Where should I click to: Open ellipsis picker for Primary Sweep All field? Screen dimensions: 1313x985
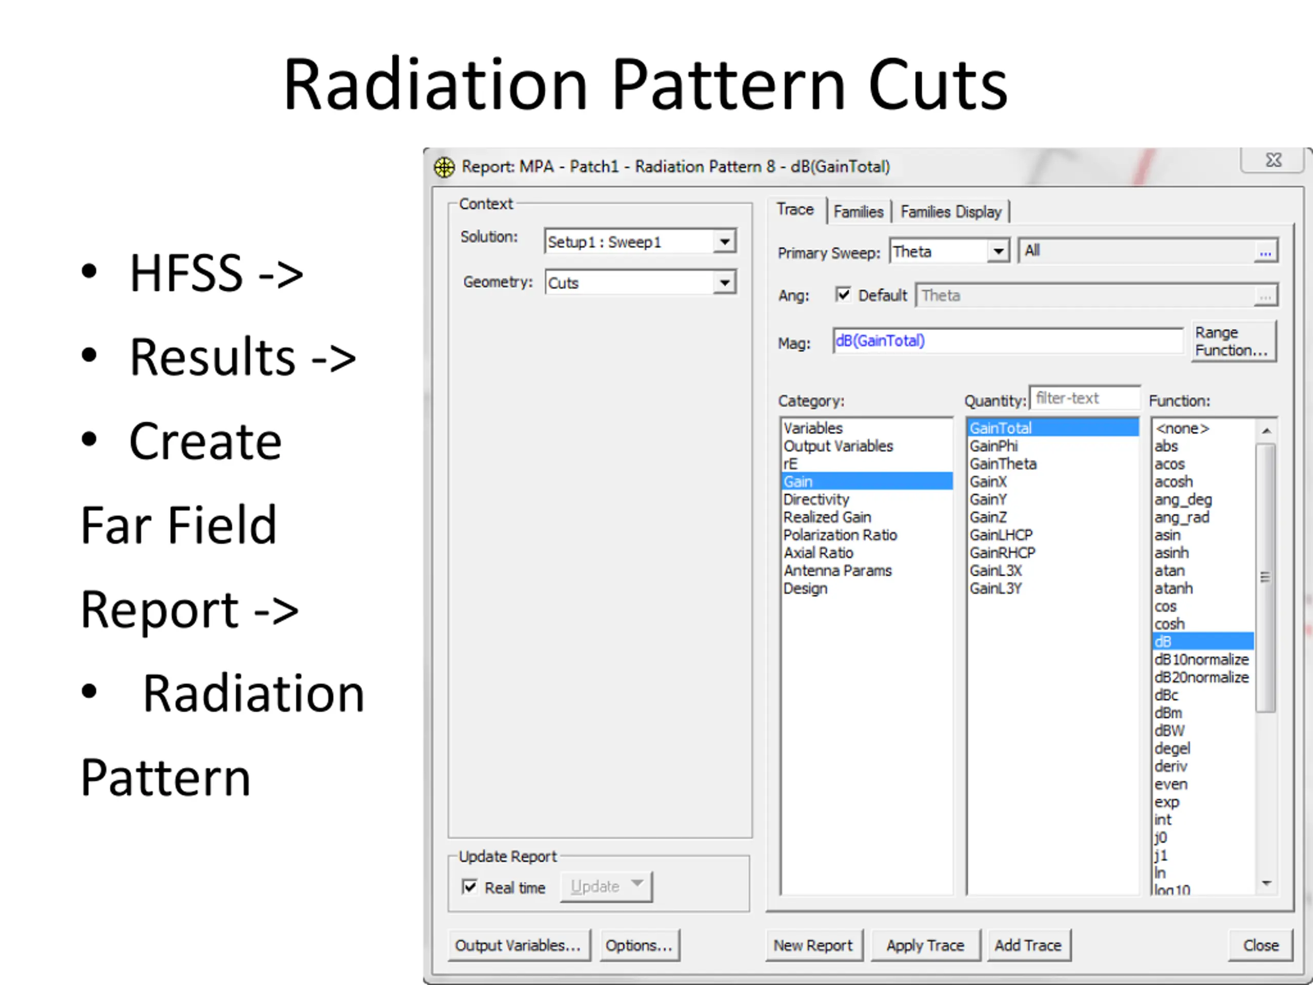click(x=1265, y=252)
